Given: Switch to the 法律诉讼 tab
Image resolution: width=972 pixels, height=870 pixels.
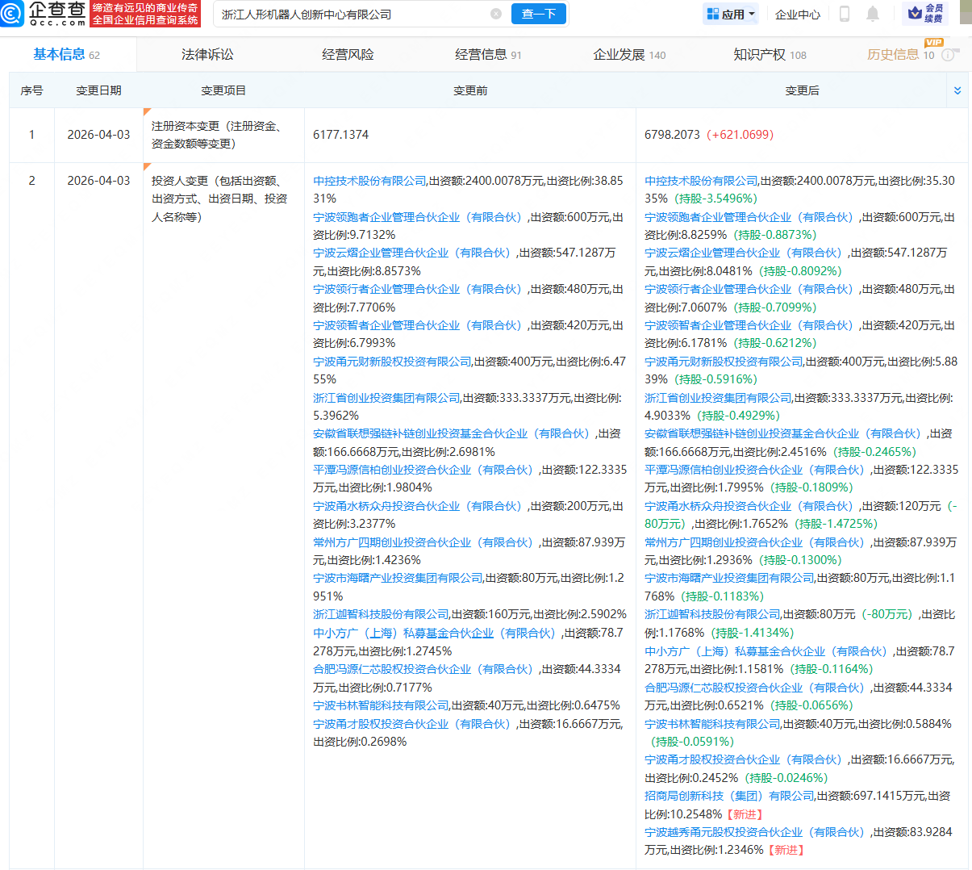Looking at the screenshot, I should pyautogui.click(x=207, y=55).
